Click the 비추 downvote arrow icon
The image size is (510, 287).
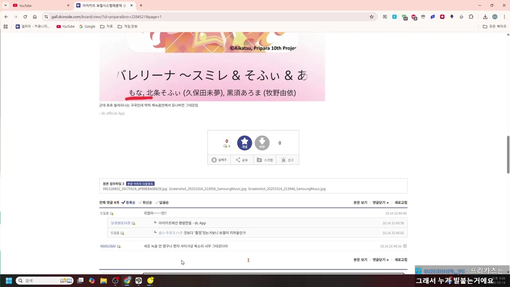(x=262, y=143)
